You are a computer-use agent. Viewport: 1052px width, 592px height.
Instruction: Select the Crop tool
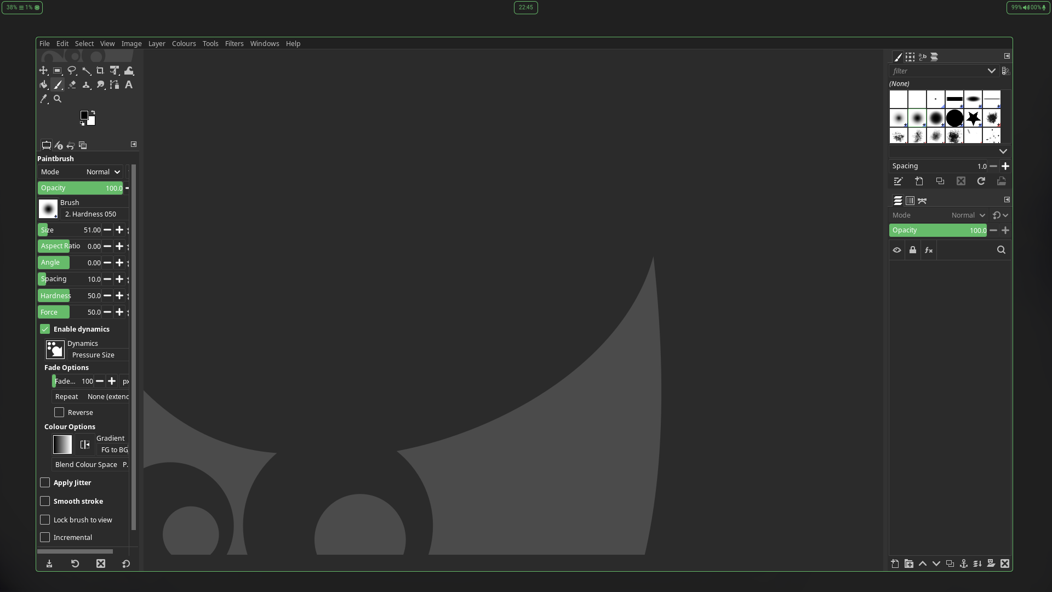tap(100, 71)
